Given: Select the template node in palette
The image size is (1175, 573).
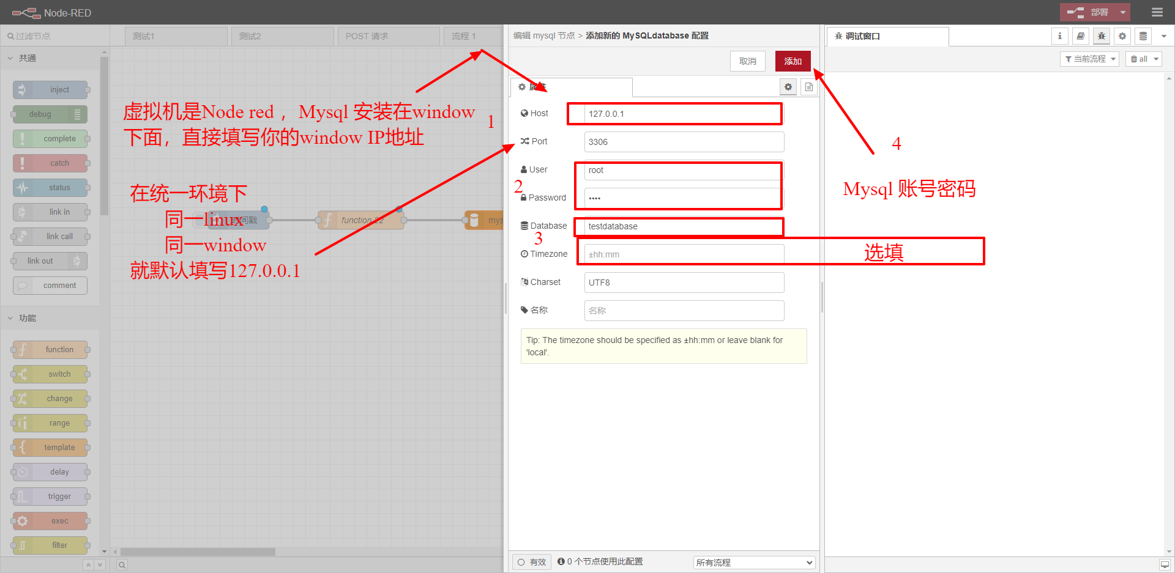Looking at the screenshot, I should point(50,448).
